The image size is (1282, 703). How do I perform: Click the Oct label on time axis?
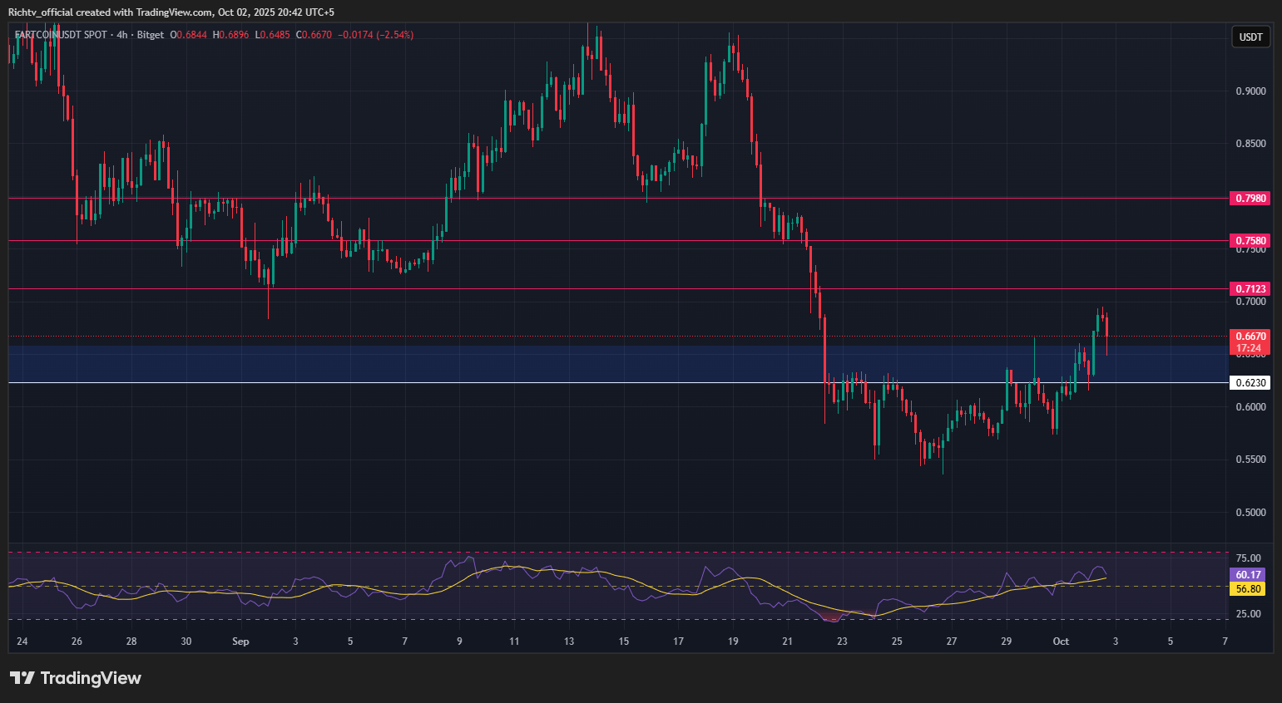[1061, 642]
